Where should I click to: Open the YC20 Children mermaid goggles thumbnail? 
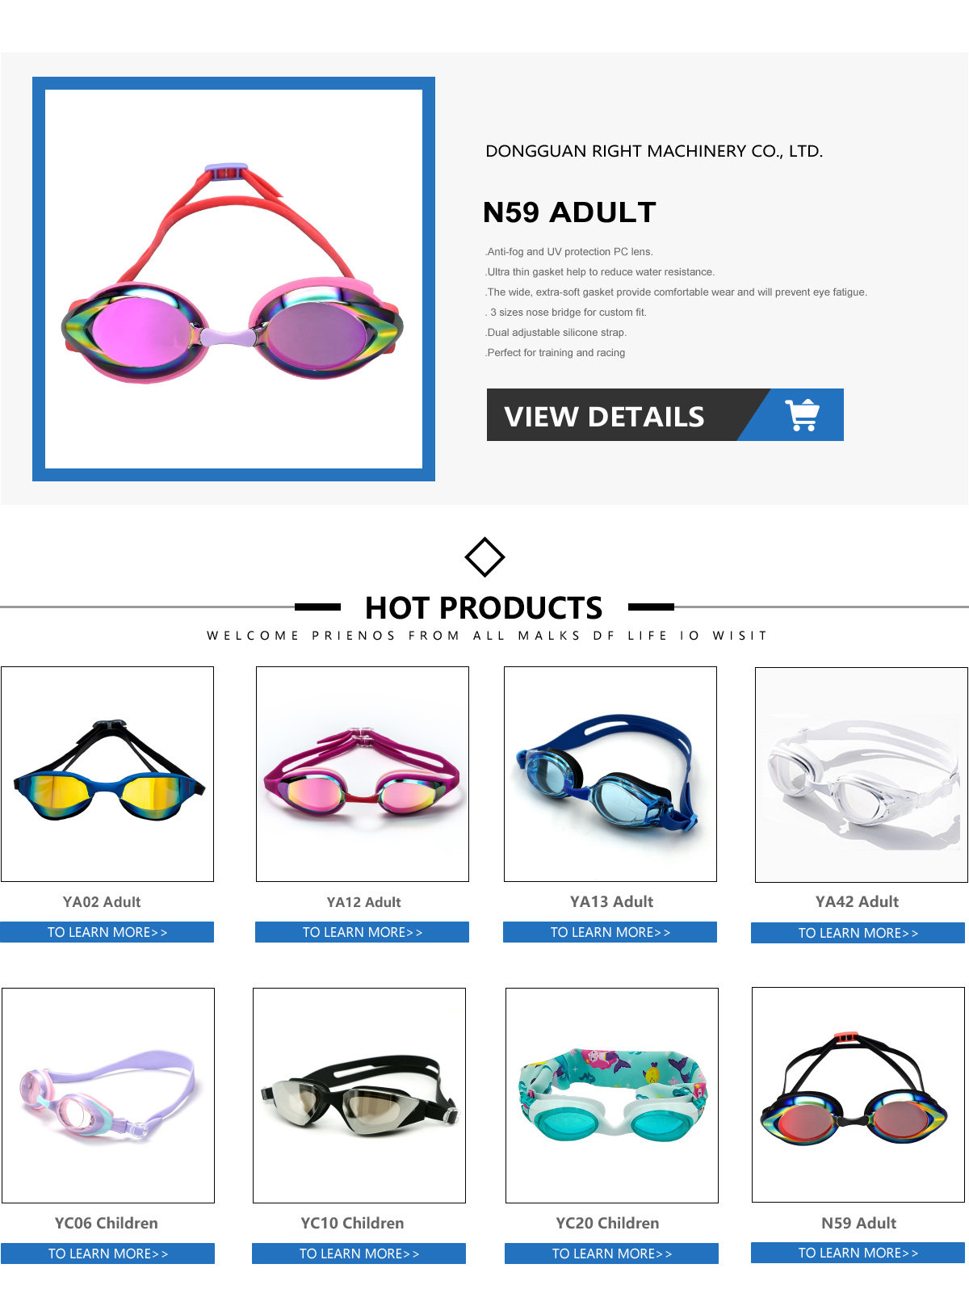[x=612, y=1095]
